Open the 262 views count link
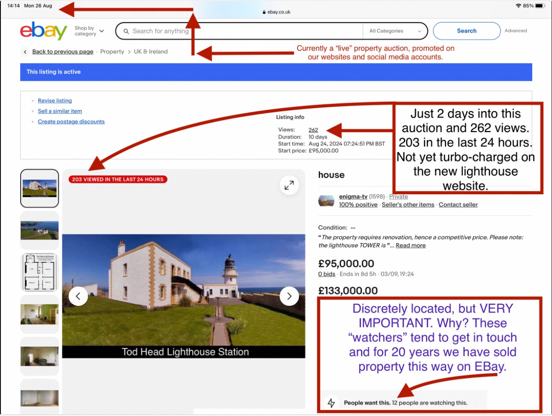 pyautogui.click(x=313, y=130)
